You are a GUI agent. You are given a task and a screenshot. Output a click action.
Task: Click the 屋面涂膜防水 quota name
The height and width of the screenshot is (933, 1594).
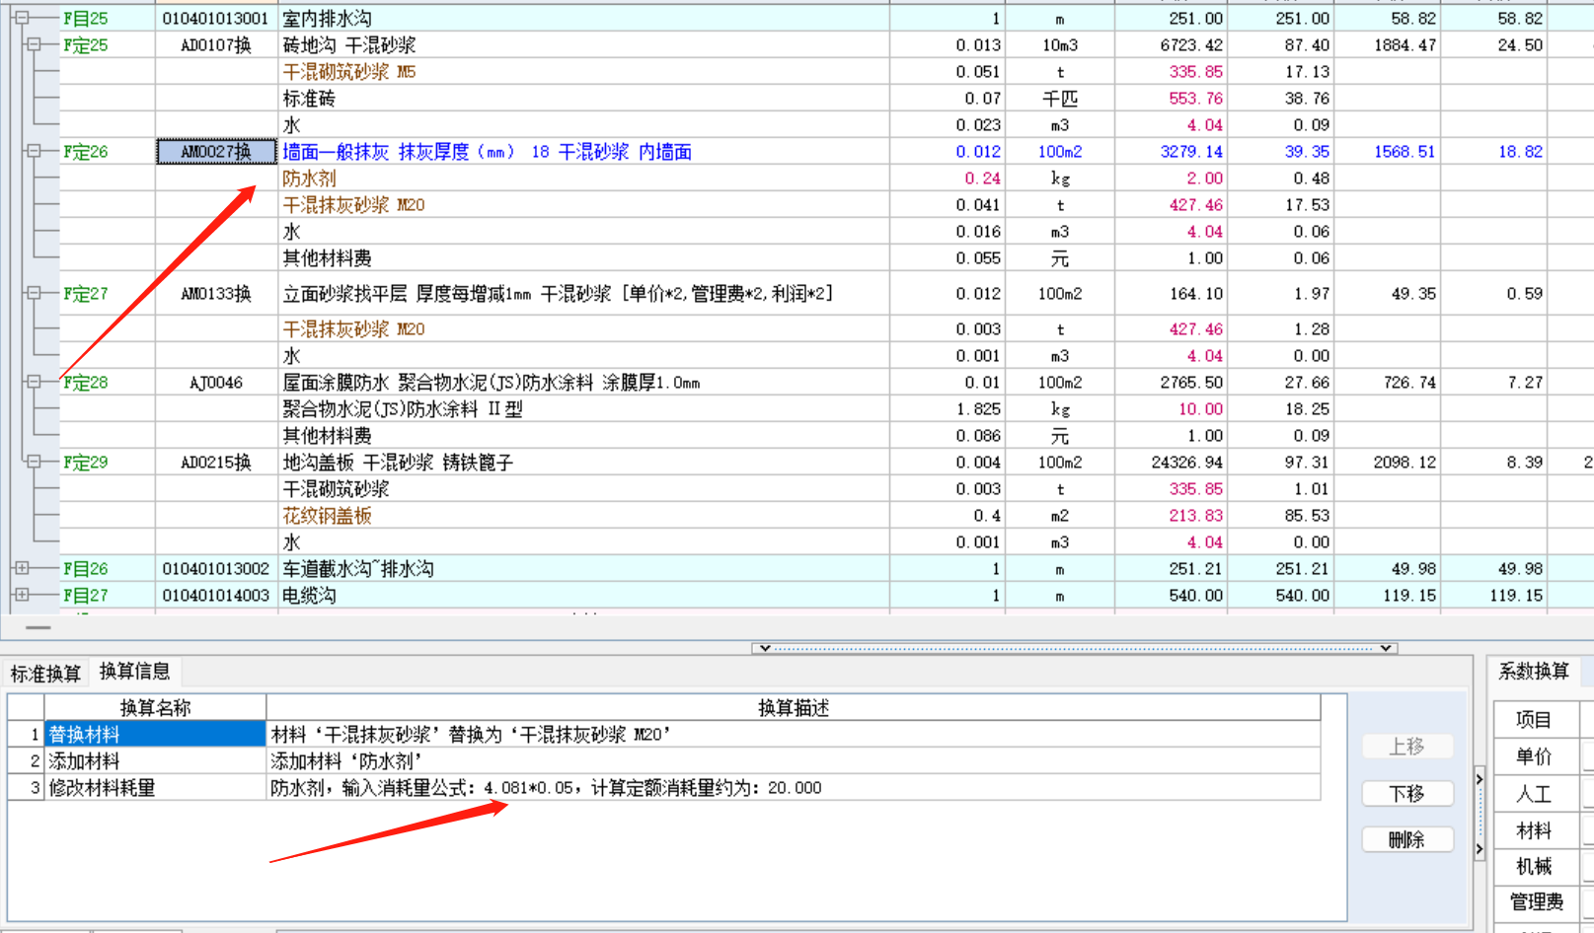point(492,383)
